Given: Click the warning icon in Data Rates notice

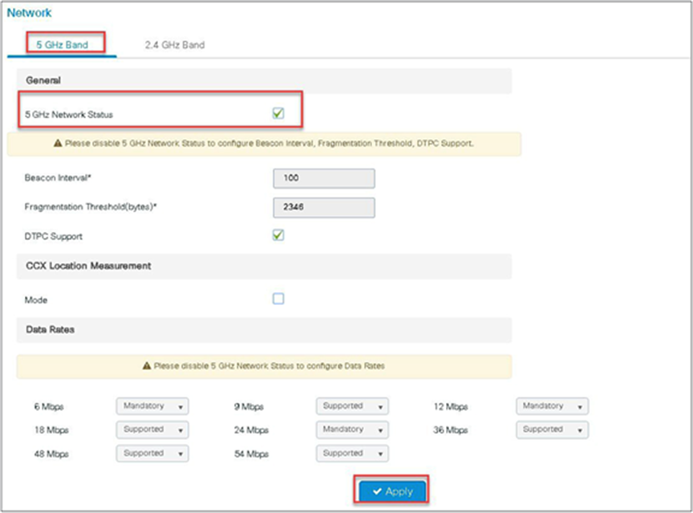Looking at the screenshot, I should click(x=147, y=366).
